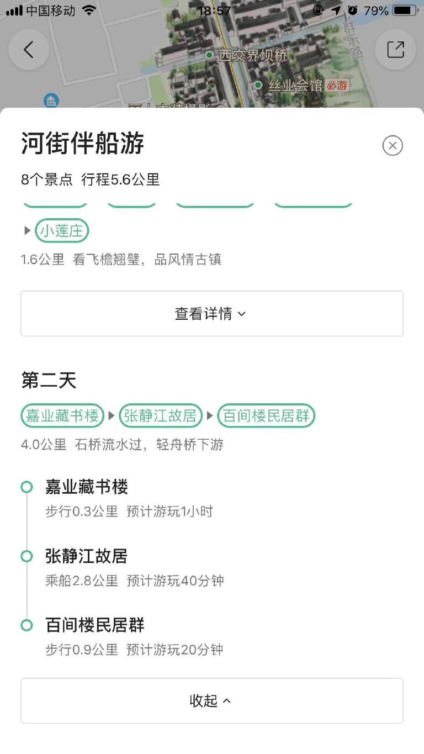This screenshot has height=754, width=424.
Task: Tap the battery indicator in status bar
Action: (x=405, y=10)
